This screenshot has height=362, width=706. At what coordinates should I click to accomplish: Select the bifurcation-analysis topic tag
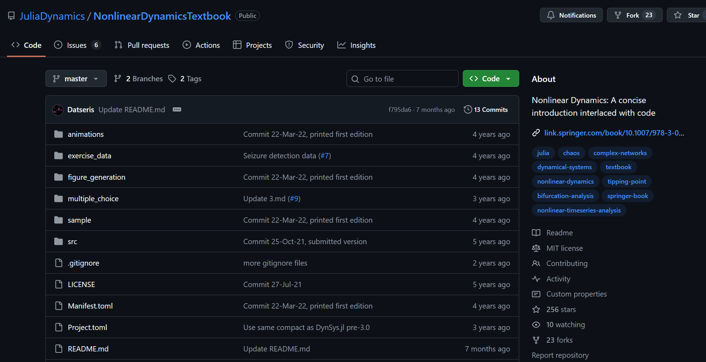pos(565,196)
